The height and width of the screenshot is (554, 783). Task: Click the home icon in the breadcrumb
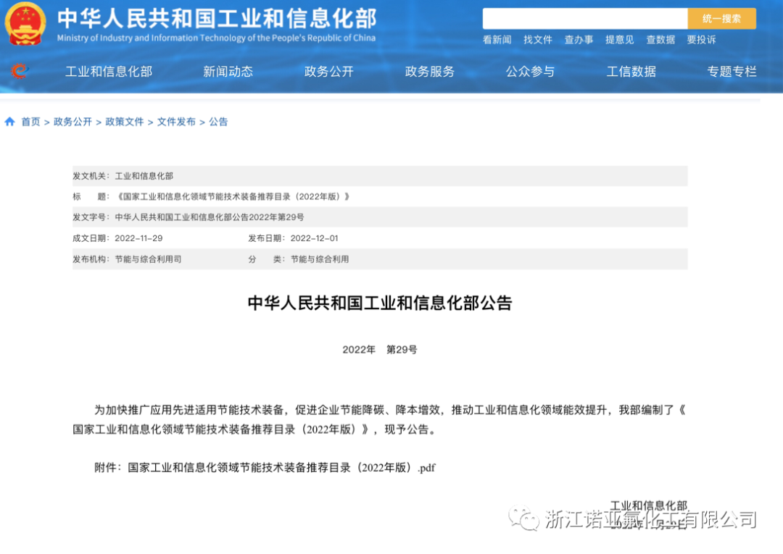[x=10, y=122]
